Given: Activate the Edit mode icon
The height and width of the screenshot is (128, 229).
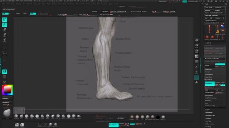Looking at the screenshot, I should tap(5, 20).
